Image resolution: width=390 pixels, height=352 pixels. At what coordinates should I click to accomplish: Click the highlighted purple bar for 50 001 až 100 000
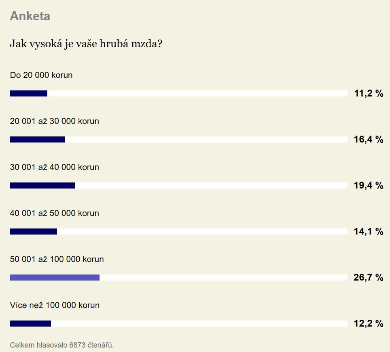point(55,278)
